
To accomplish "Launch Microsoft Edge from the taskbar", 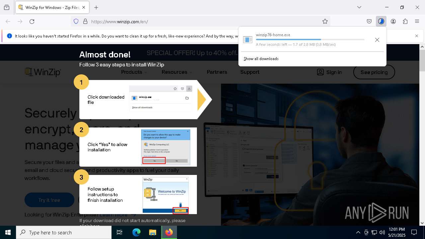I will tap(136, 232).
